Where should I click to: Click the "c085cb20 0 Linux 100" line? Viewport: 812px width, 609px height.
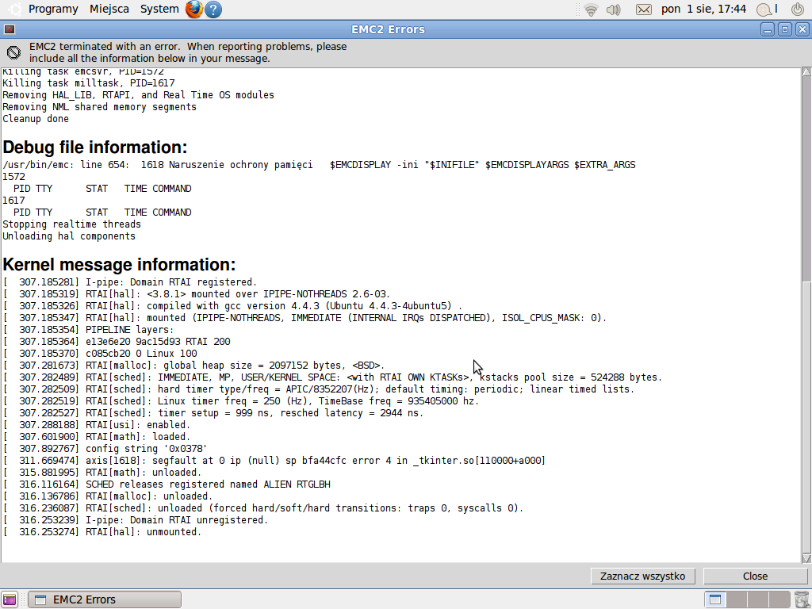coord(100,354)
